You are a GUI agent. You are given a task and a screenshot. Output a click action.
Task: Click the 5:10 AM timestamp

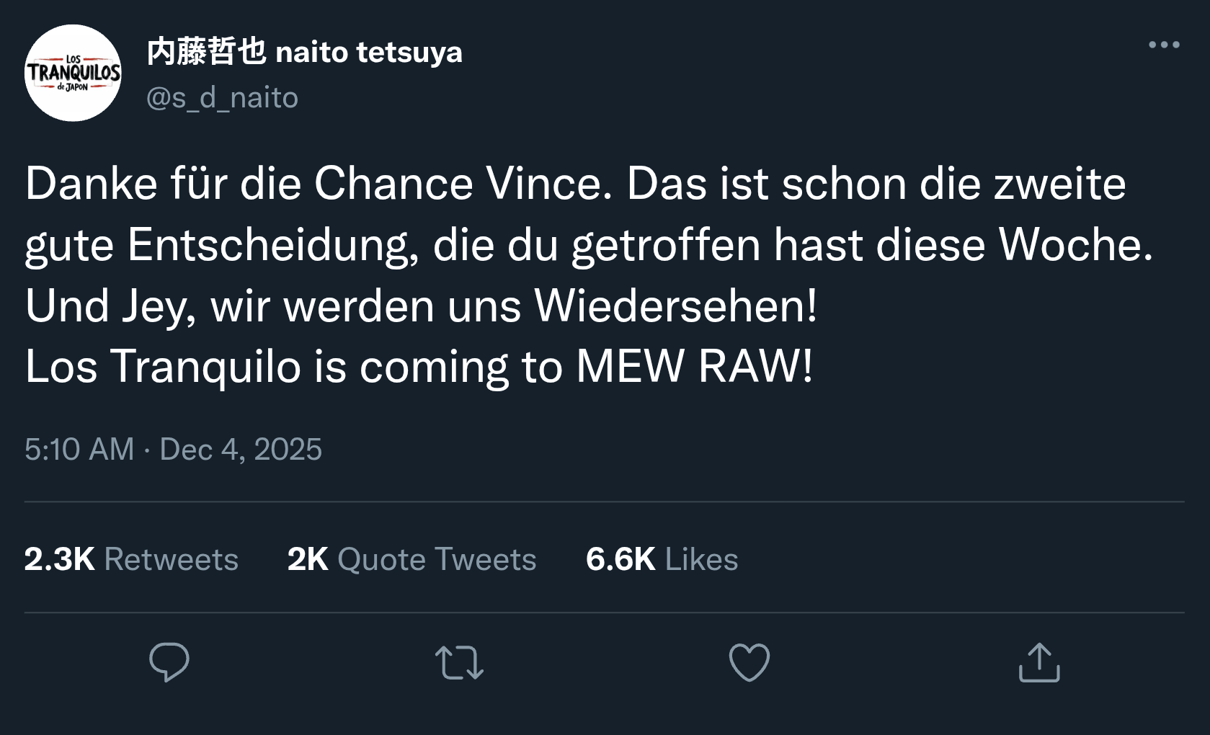pyautogui.click(x=79, y=449)
